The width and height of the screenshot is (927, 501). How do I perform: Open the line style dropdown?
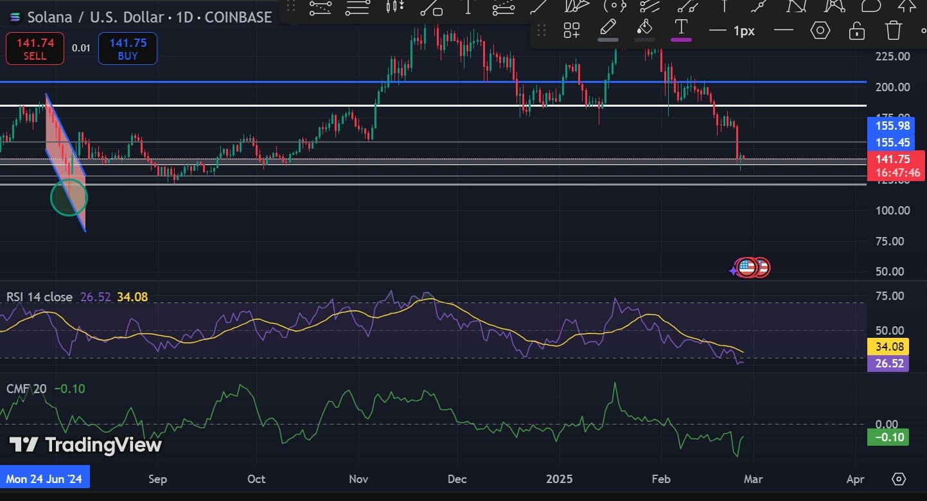[x=783, y=30]
